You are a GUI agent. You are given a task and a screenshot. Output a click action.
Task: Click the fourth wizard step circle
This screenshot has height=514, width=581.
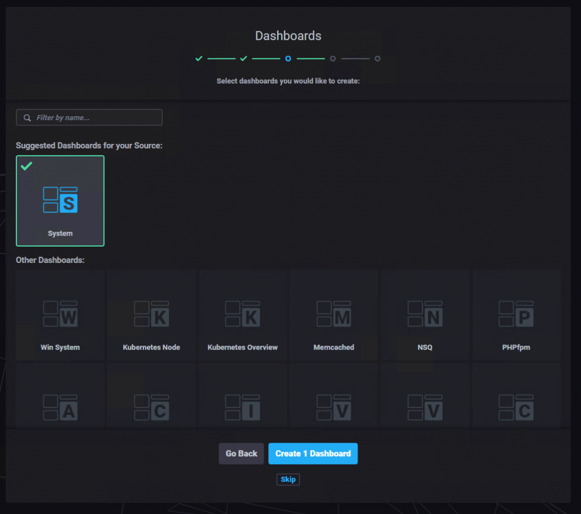332,58
